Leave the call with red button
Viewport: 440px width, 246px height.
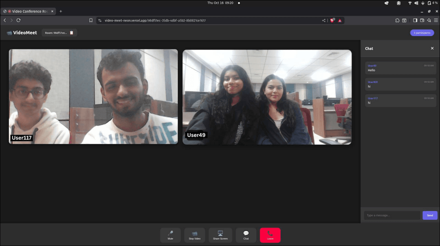pyautogui.click(x=270, y=235)
